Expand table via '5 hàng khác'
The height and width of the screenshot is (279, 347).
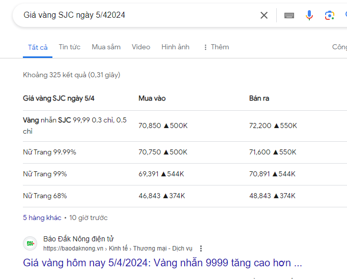(42, 218)
